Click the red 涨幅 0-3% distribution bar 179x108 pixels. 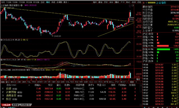(x=163, y=46)
